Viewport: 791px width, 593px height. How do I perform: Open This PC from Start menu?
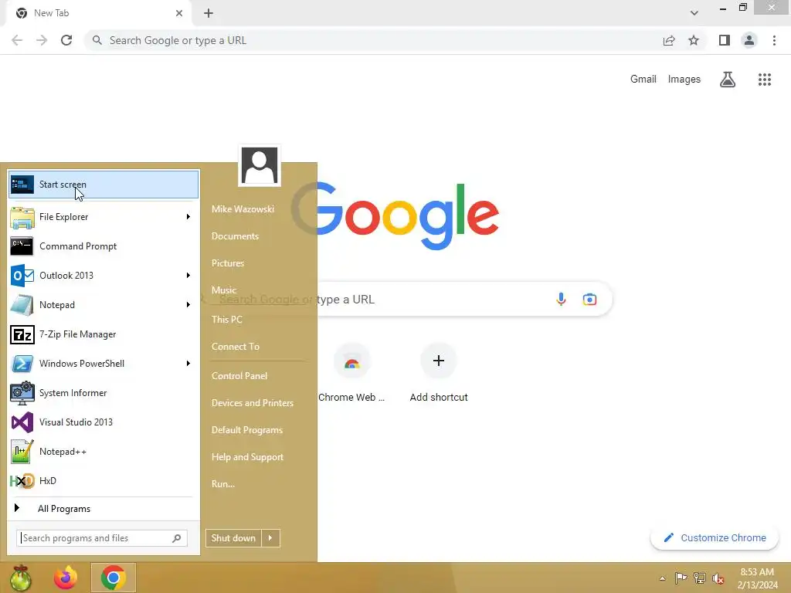click(227, 319)
